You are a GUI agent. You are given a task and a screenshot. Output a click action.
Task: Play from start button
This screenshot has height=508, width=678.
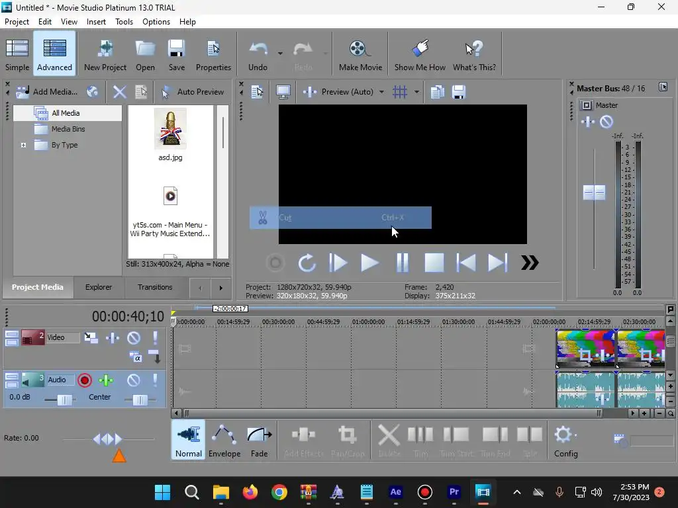pos(338,263)
